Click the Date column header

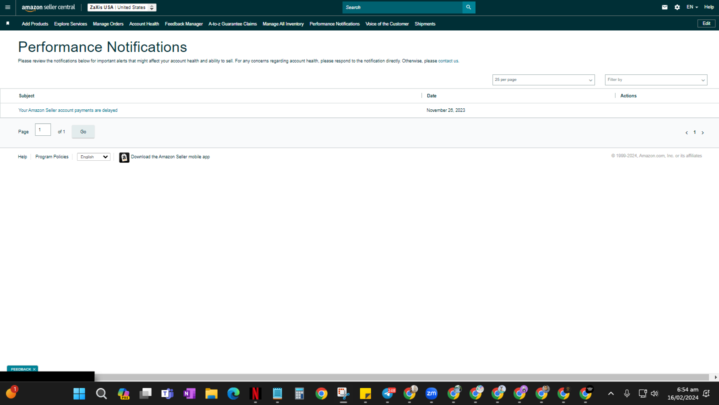(x=431, y=96)
